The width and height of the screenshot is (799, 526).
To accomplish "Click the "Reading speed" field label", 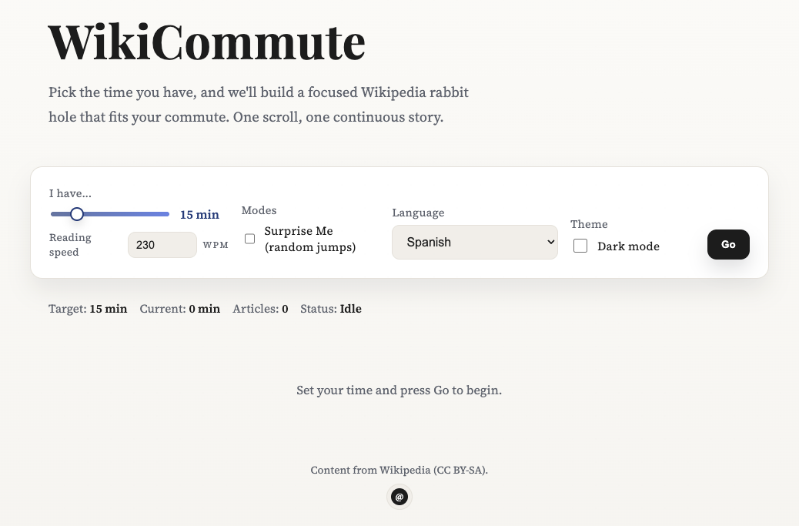I will click(x=70, y=245).
